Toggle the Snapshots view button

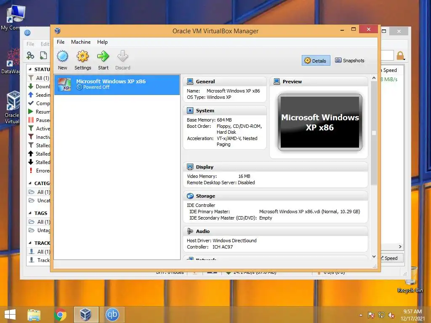click(350, 61)
